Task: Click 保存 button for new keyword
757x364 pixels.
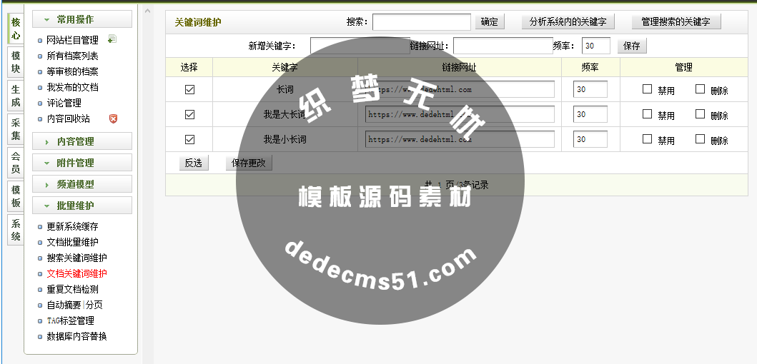Action: (x=631, y=46)
